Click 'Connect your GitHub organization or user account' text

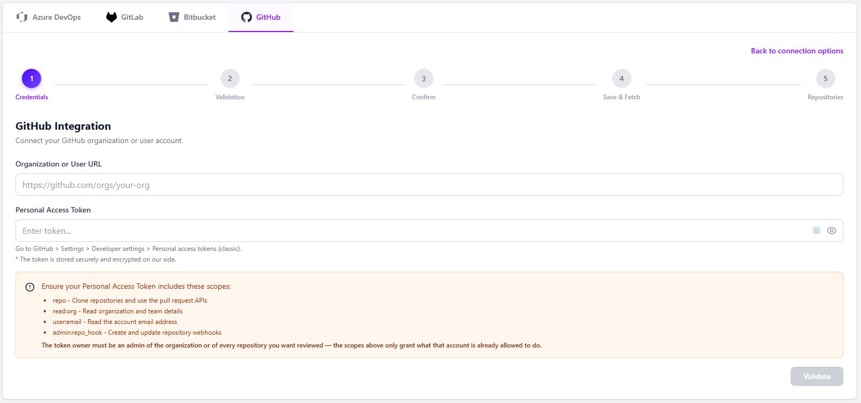(x=98, y=140)
